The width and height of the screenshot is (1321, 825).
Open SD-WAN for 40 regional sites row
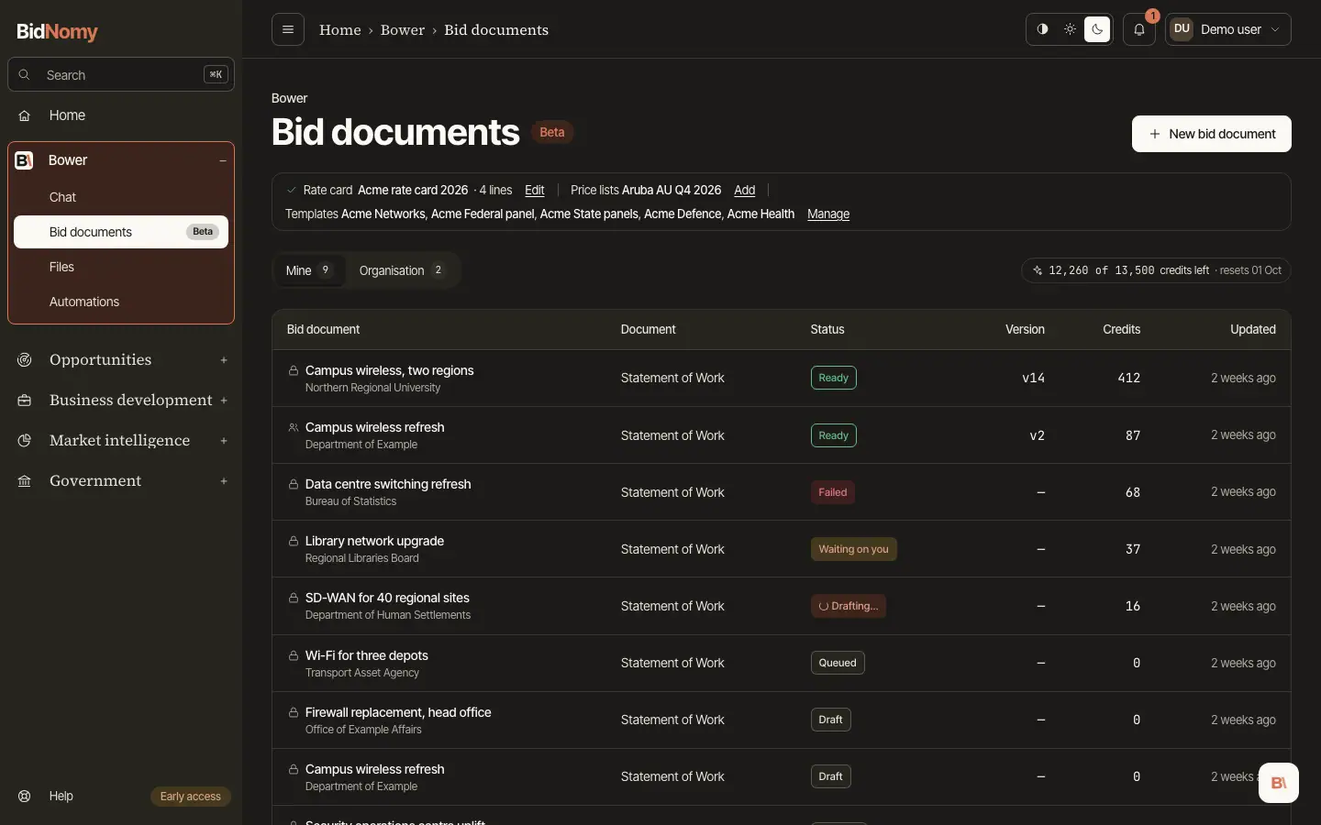(781, 606)
